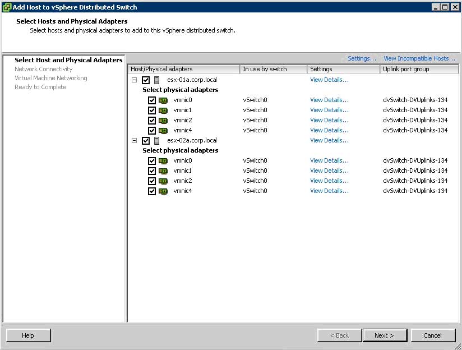Click the vmnic4 adapter icon under esx-02a
462x350 pixels.
point(163,191)
